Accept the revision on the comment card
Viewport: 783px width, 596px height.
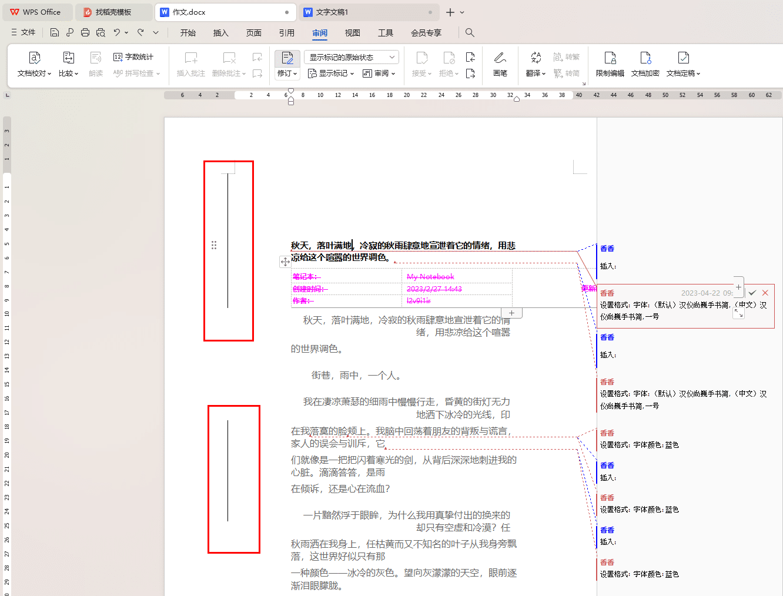[752, 293]
